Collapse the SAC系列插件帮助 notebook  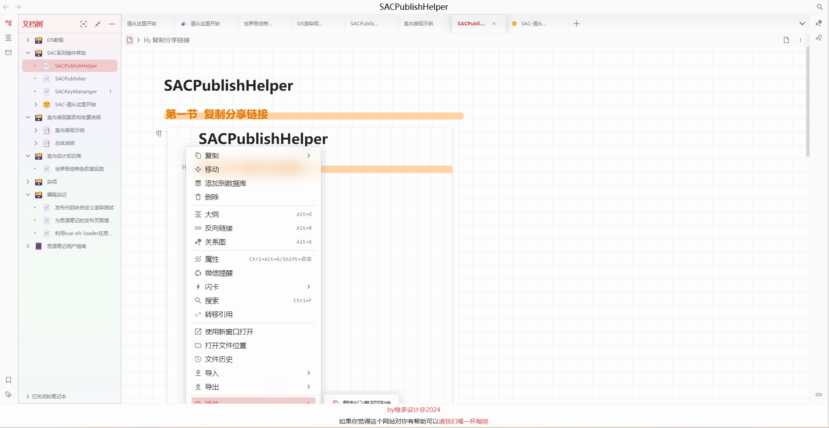28,53
